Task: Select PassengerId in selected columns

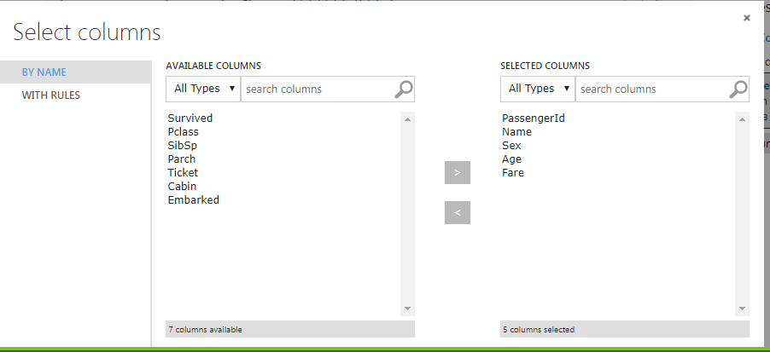Action: click(x=534, y=118)
